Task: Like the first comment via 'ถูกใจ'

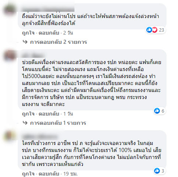Action: 28,33
